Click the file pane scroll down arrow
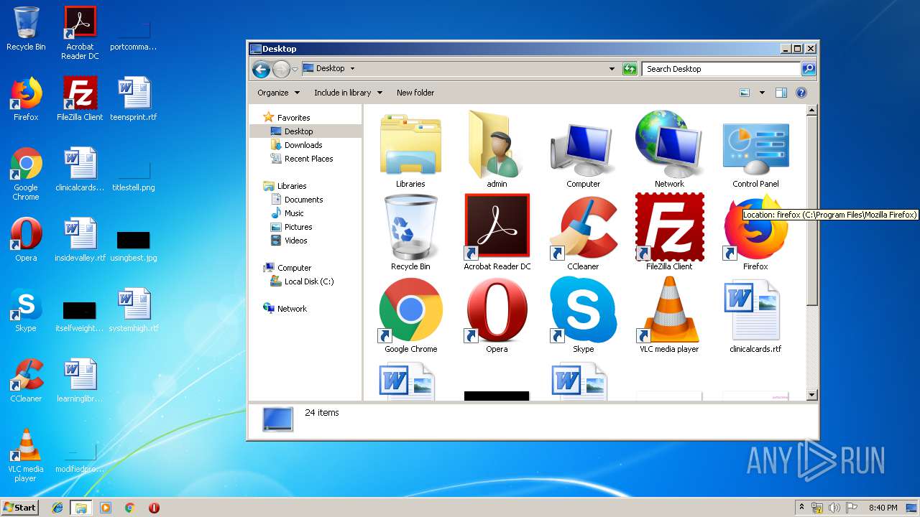This screenshot has height=517, width=920. pos(812,395)
